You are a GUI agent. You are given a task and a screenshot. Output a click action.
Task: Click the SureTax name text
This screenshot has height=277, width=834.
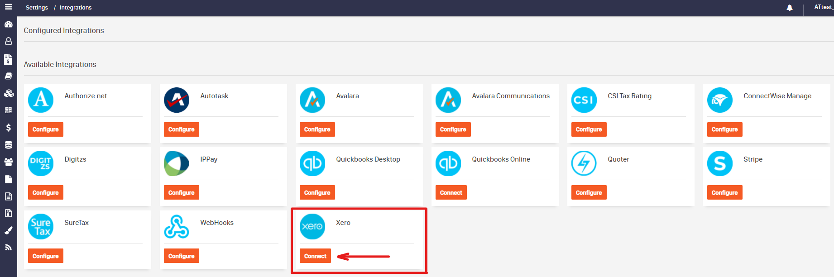point(77,223)
